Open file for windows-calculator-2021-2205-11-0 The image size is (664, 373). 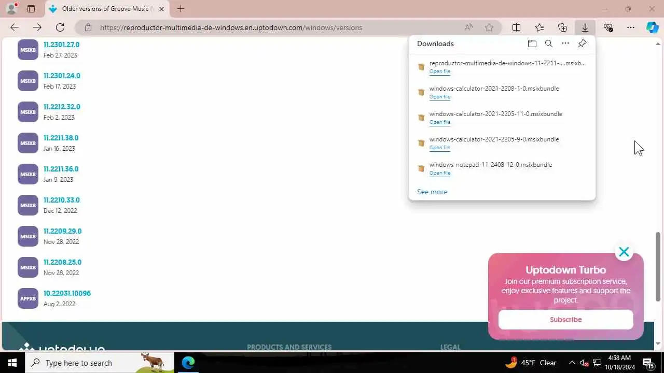click(439, 122)
